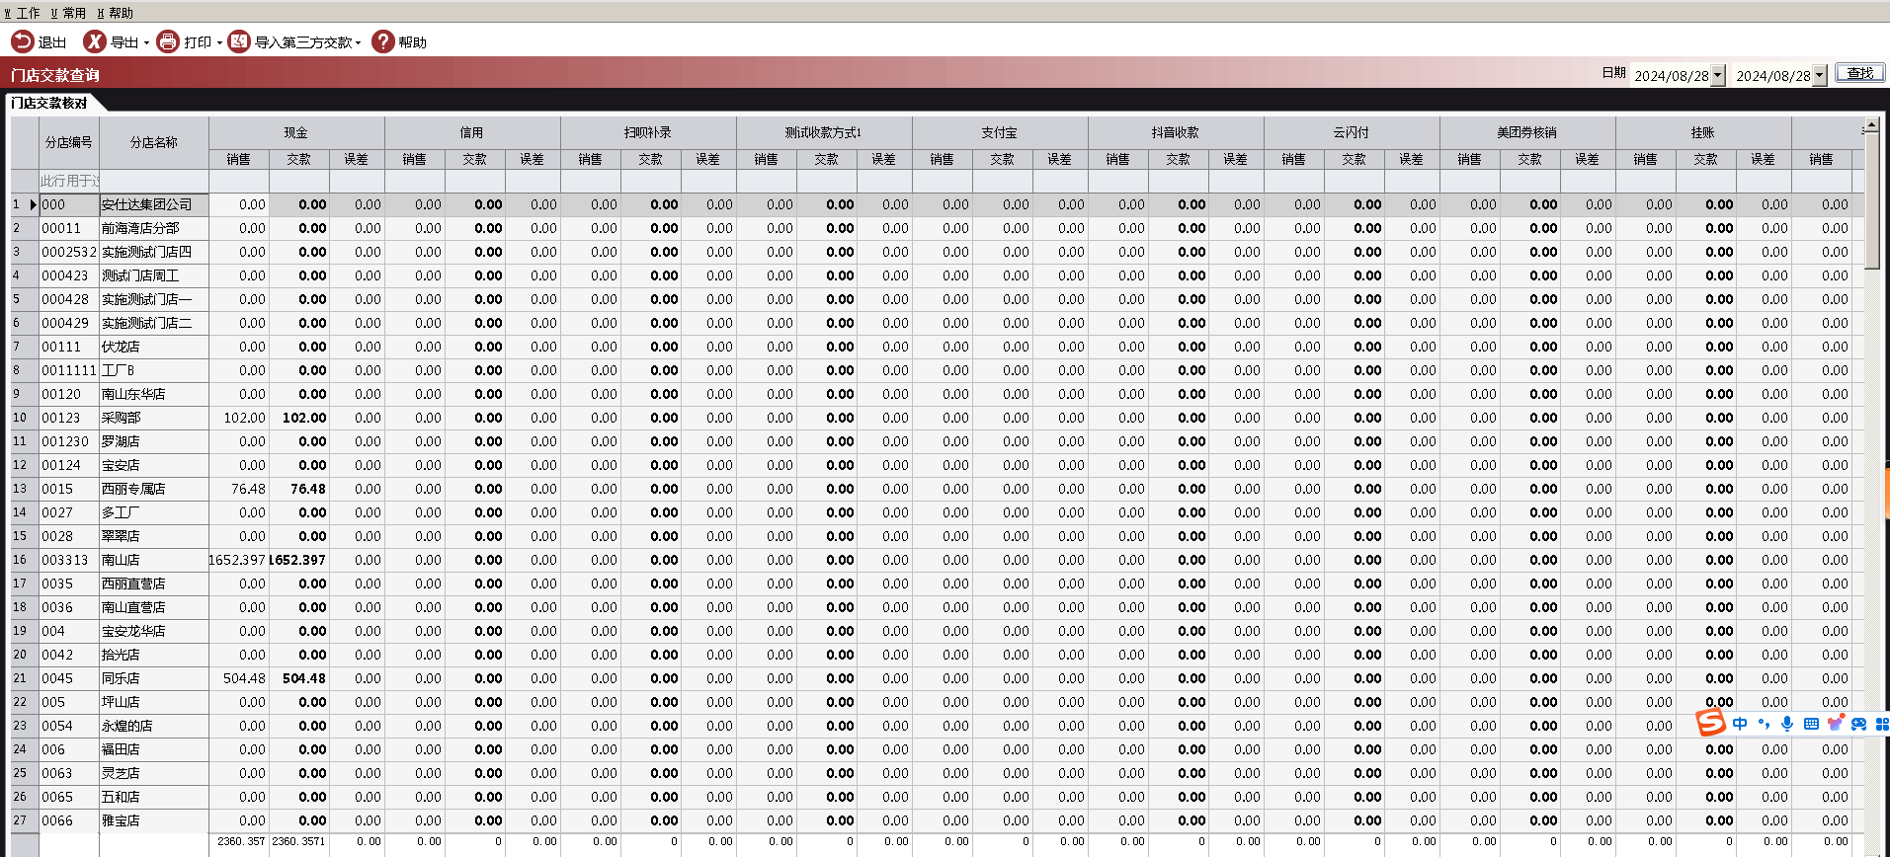Click the filter row cell under 分店编号
This screenshot has height=857, width=1890.
click(x=69, y=181)
